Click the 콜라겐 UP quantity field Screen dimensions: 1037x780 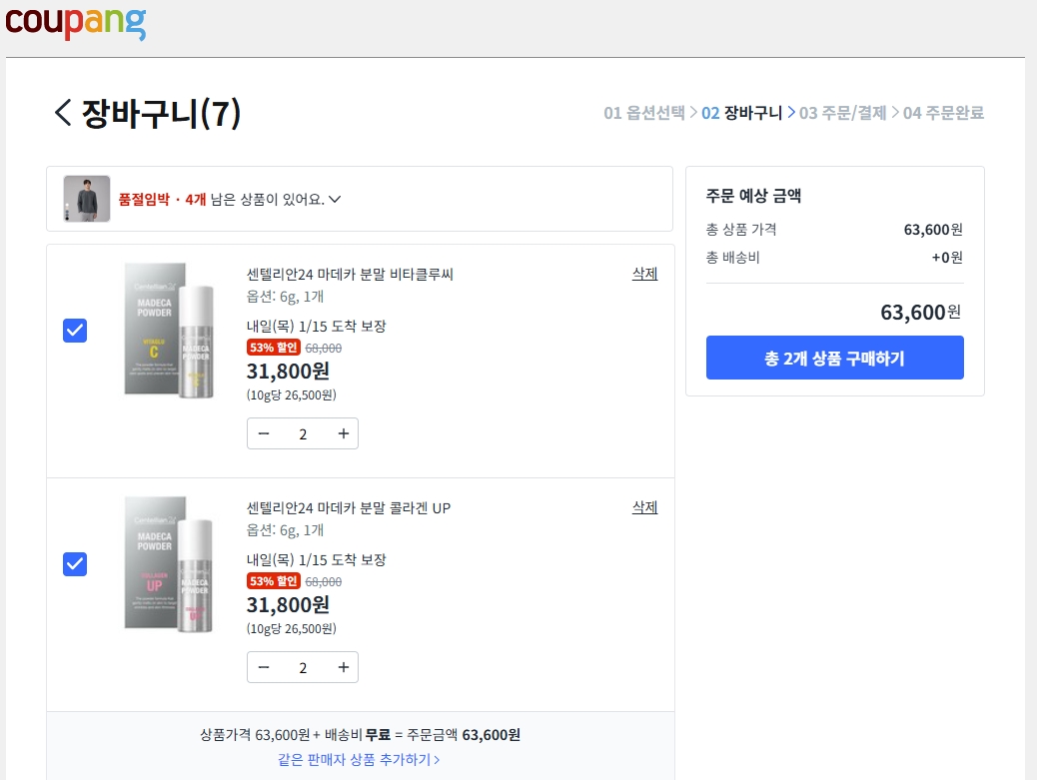tap(303, 667)
